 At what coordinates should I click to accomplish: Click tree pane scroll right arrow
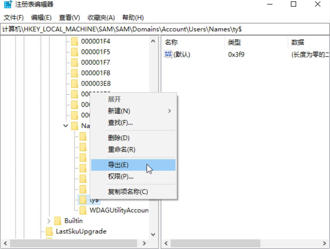click(x=144, y=243)
